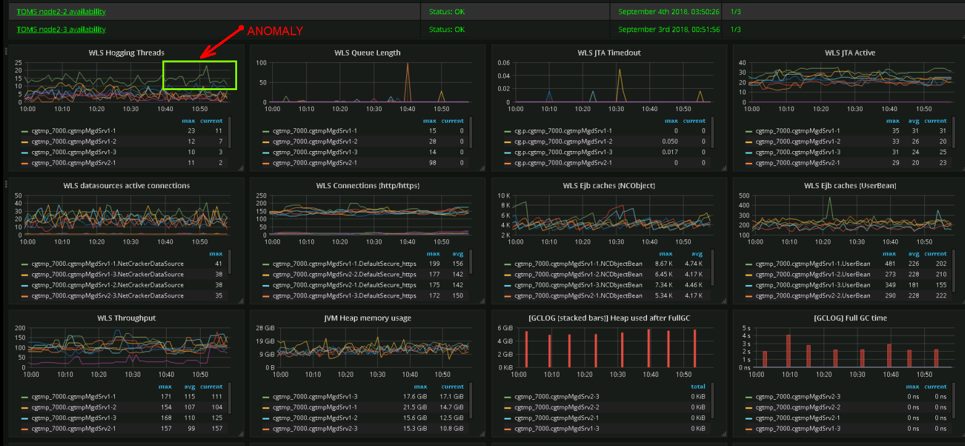The height and width of the screenshot is (446, 965).
Task: Click the WLS Queue Length legend scrollbar
Action: pos(471,132)
